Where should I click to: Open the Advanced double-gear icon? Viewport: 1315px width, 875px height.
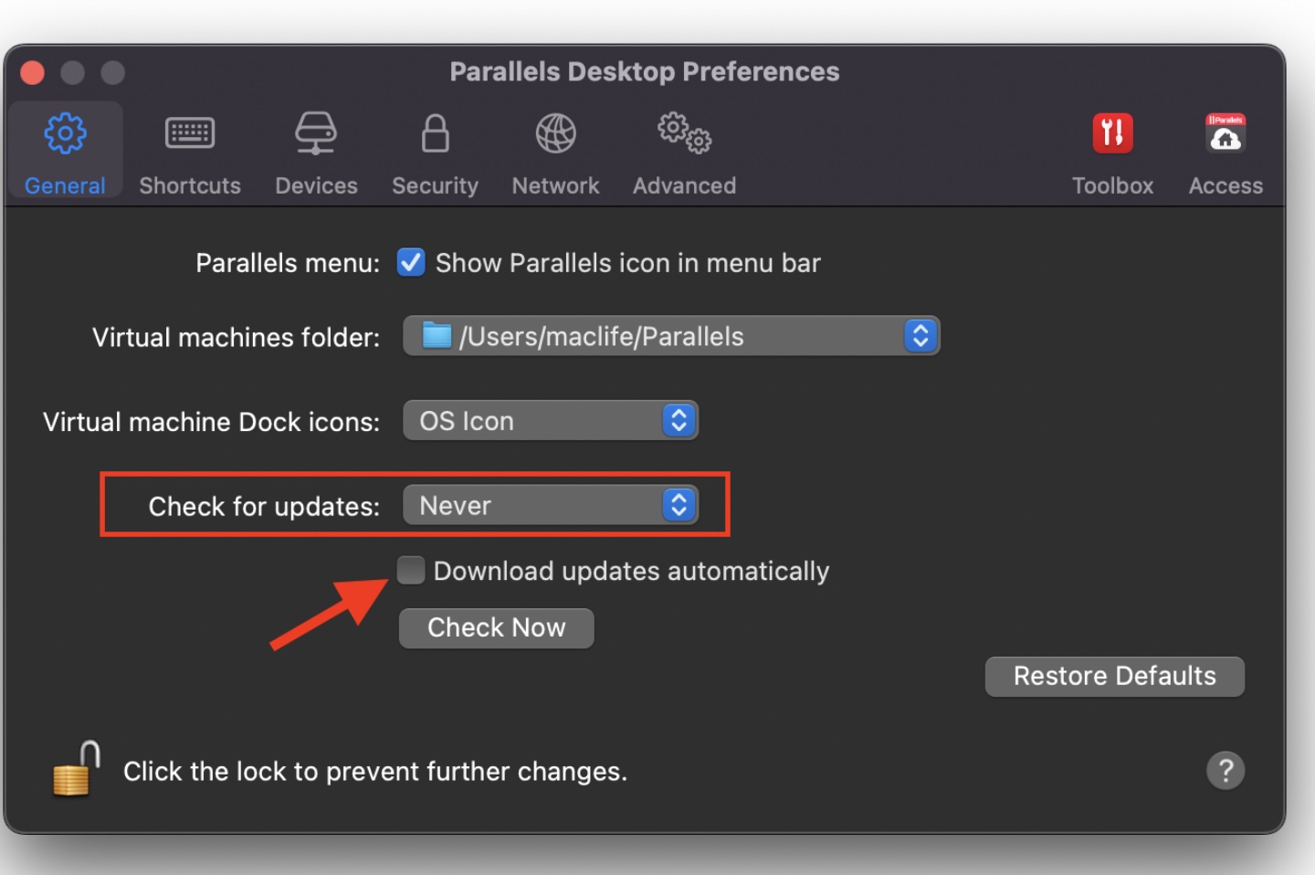pyautogui.click(x=684, y=134)
